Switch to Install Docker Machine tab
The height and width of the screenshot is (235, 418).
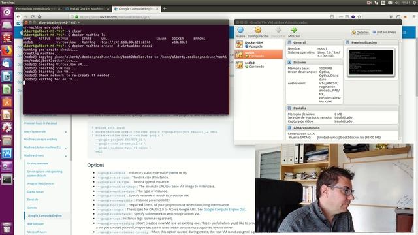click(87, 8)
